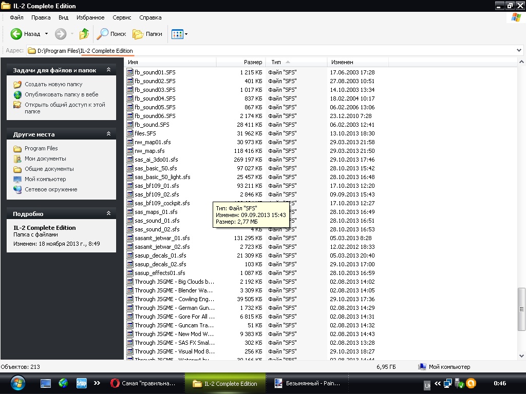Switch to Opera Самая "правильна... taskbar button
This screenshot has height=394, width=526.
point(144,383)
